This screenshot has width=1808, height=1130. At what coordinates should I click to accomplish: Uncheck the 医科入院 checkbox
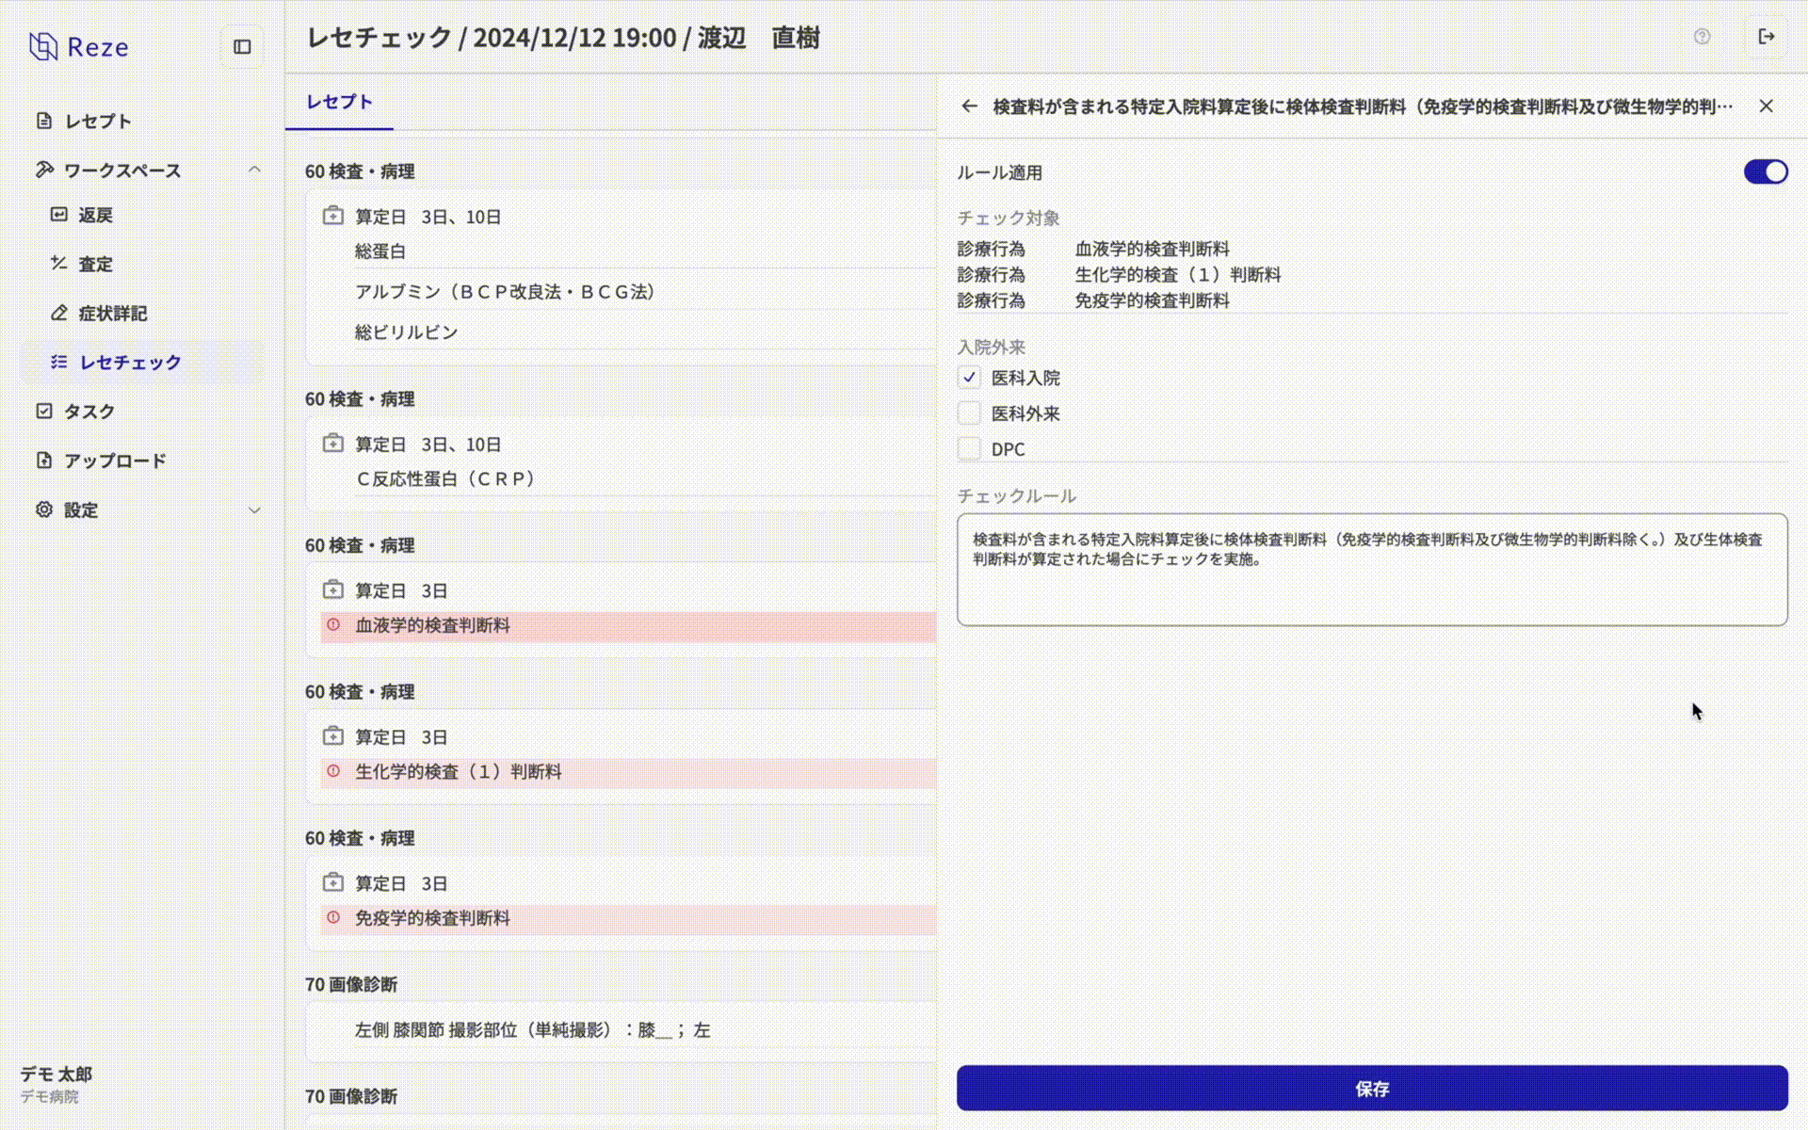click(x=969, y=378)
